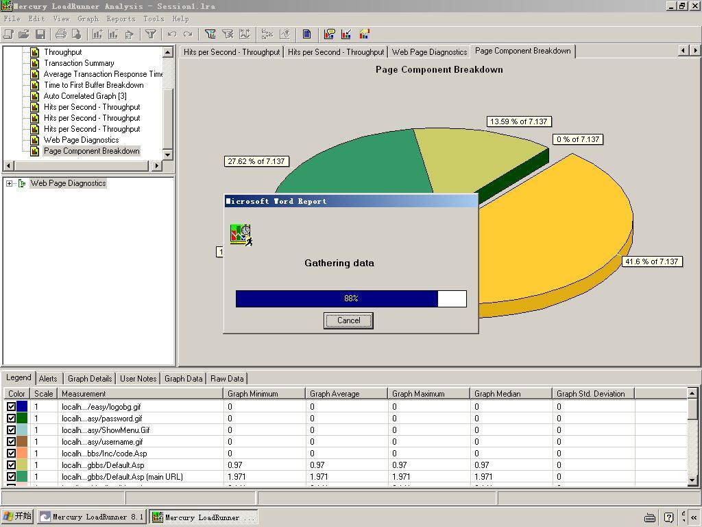Click the Add New Graph toolbar icon
Screen dimensions: 702x527
click(x=97, y=34)
